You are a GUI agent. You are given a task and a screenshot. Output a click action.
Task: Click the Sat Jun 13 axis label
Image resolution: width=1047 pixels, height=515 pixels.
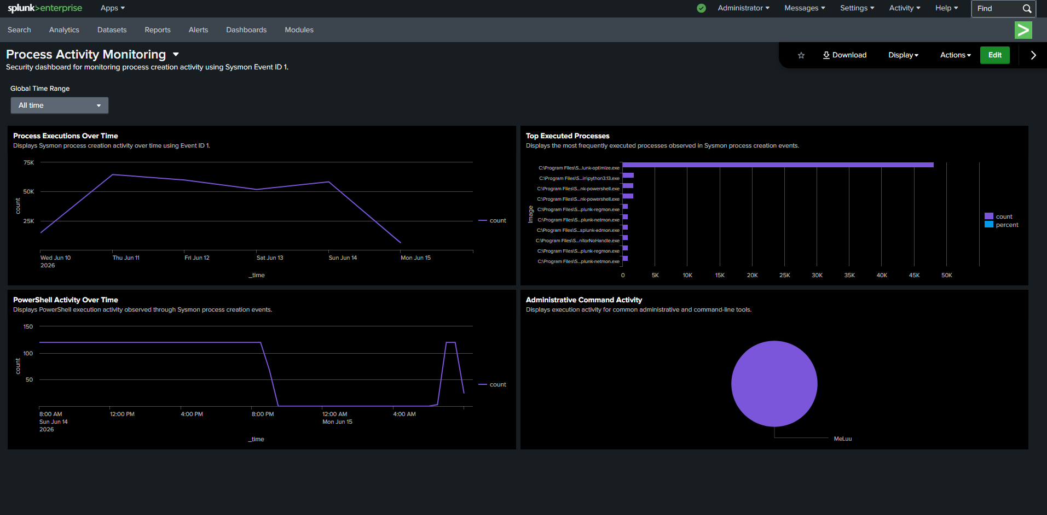coord(270,258)
